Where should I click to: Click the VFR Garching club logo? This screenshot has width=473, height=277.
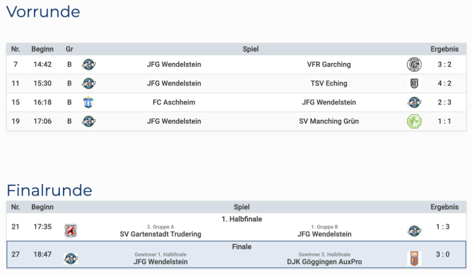[414, 65]
